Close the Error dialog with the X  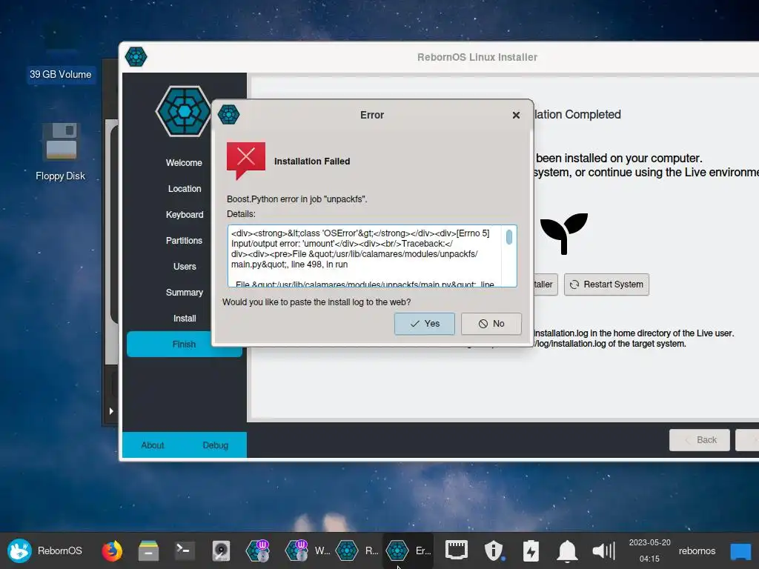(x=516, y=115)
